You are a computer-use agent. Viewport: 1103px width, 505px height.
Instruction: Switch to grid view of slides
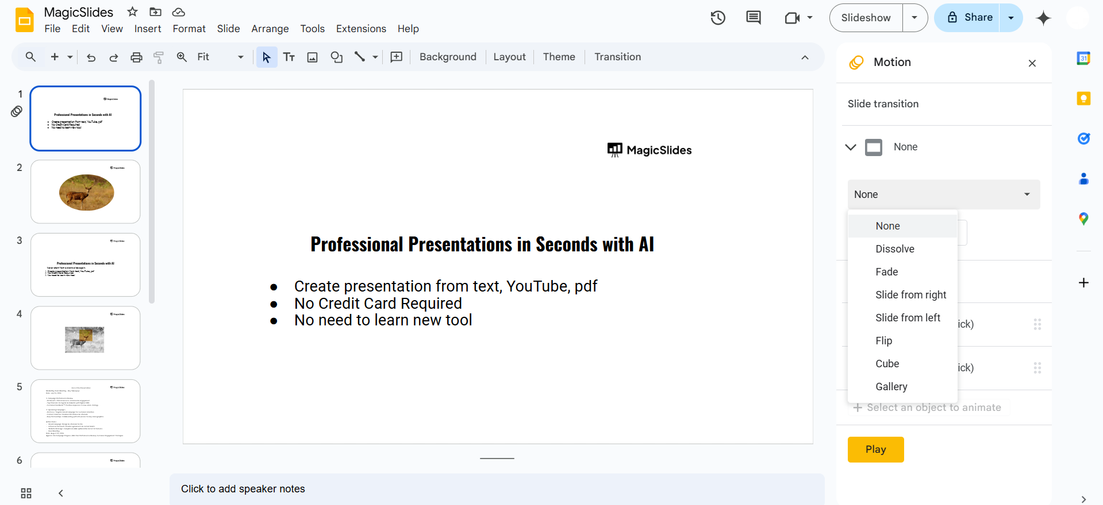pos(26,493)
